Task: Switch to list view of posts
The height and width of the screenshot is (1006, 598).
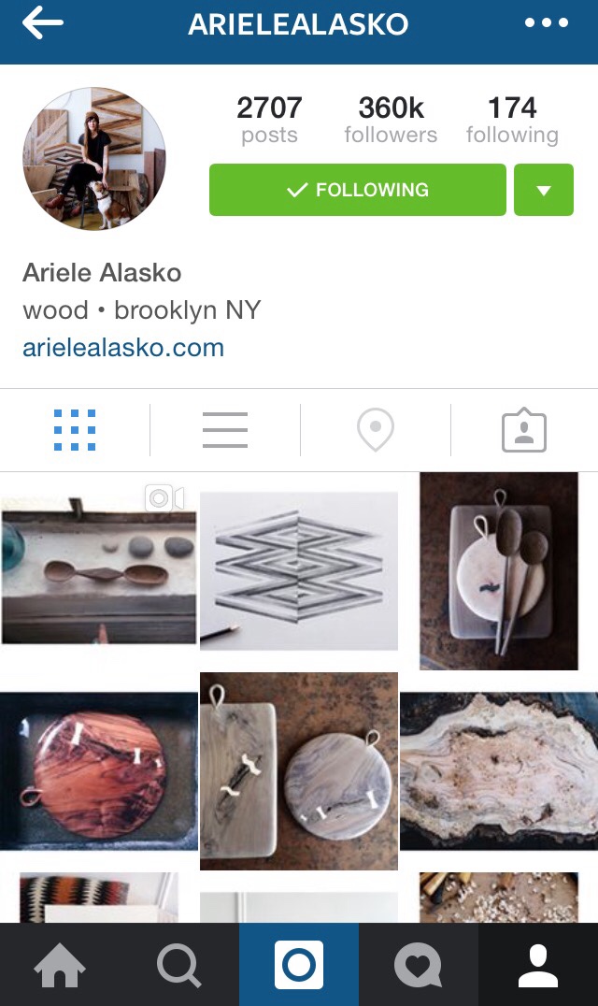Action: (225, 430)
